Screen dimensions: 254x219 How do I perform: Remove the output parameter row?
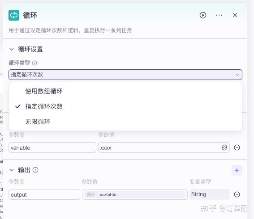pos(237,194)
